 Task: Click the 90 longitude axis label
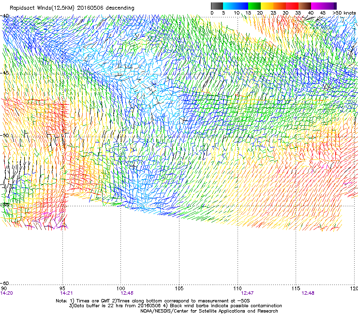point(4,288)
